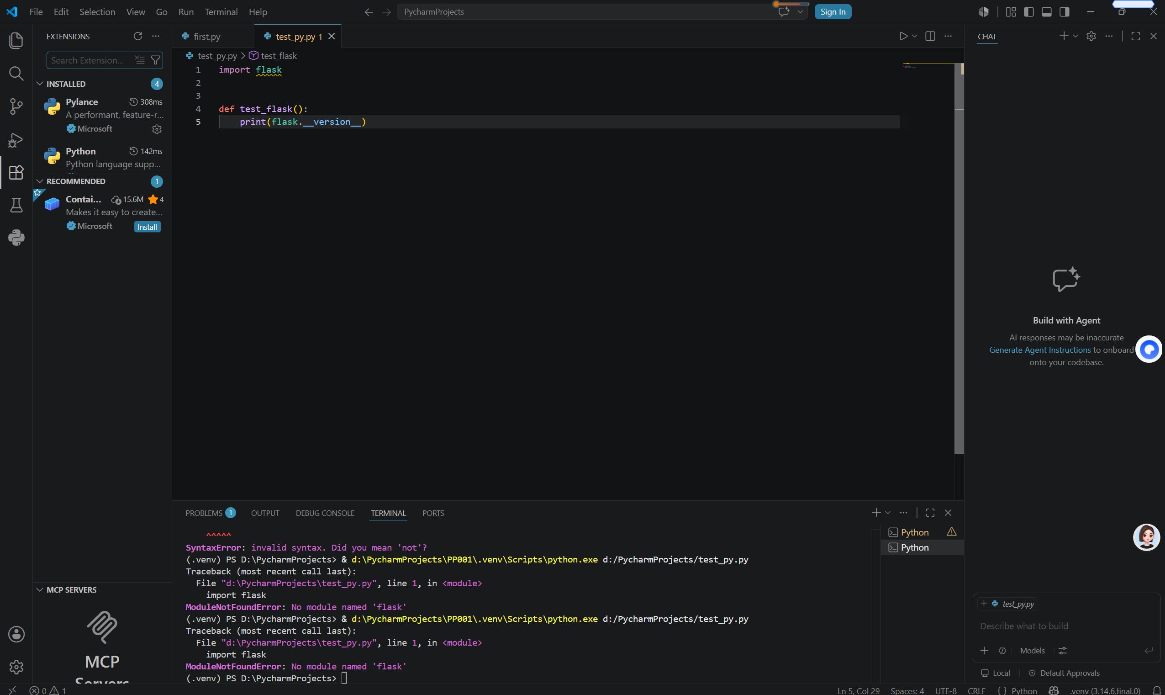The image size is (1165, 695).
Task: Open the Pylance extension manage gear
Action: tap(157, 129)
